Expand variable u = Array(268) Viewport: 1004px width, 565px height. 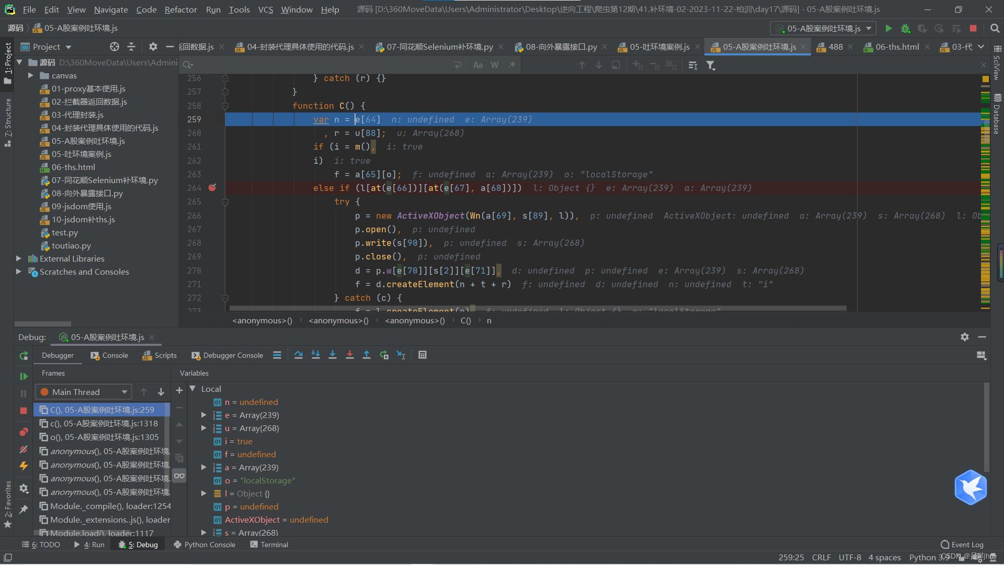pyautogui.click(x=204, y=428)
